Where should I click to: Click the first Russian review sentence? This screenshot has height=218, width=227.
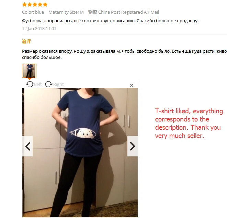pyautogui.click(x=110, y=21)
